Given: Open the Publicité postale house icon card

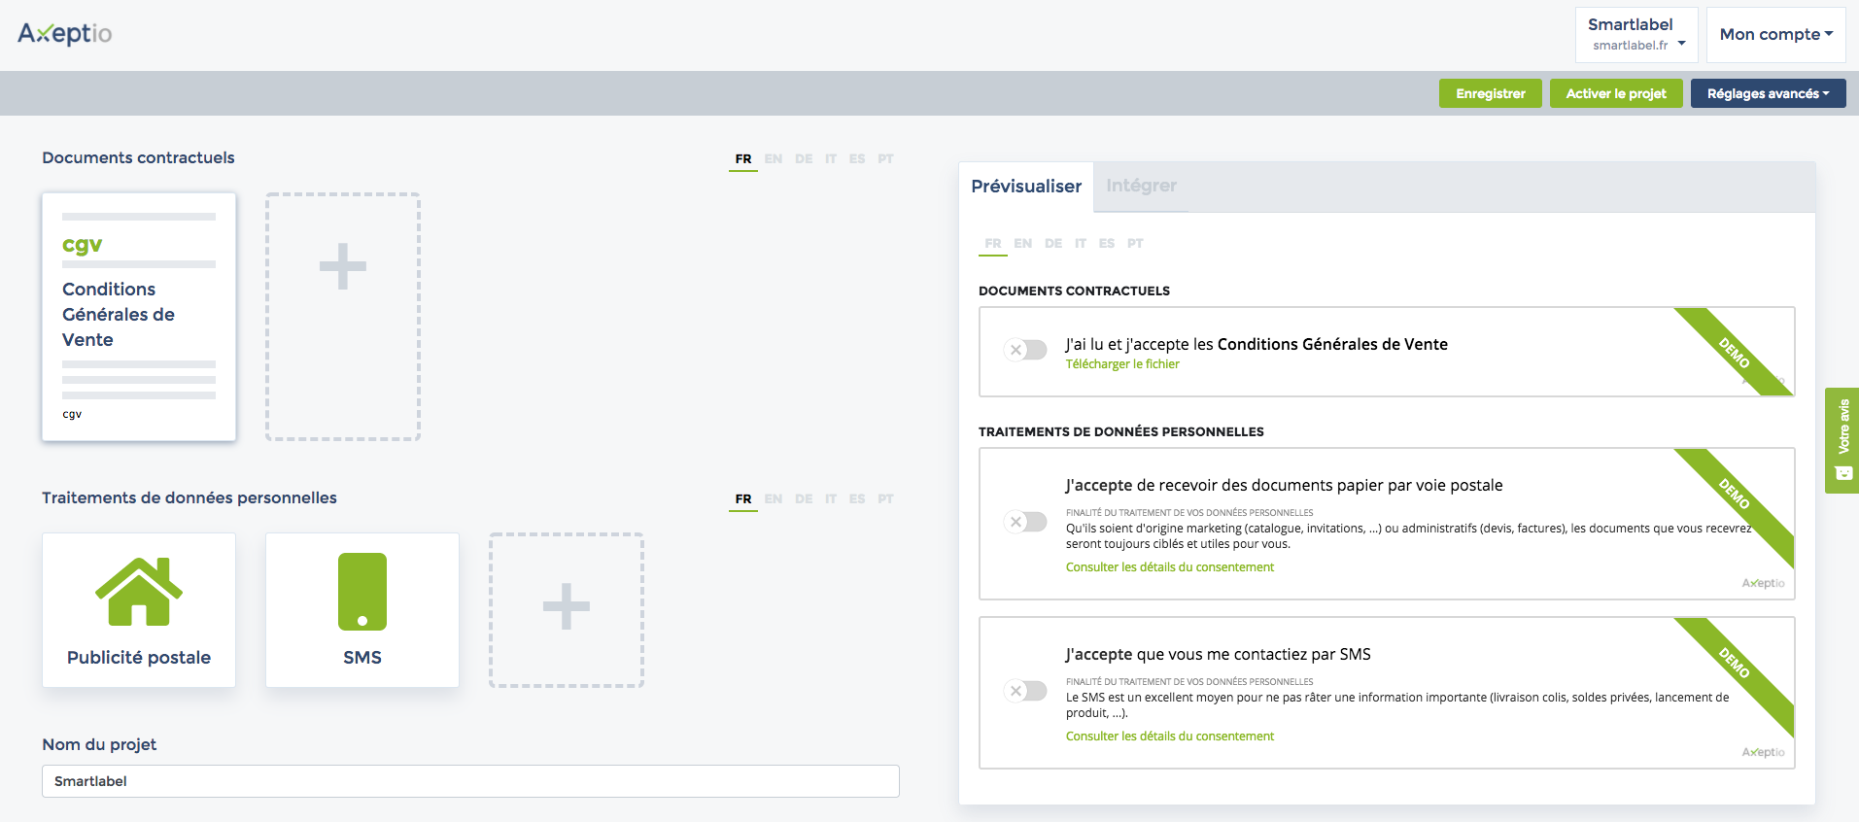Looking at the screenshot, I should coord(139,610).
